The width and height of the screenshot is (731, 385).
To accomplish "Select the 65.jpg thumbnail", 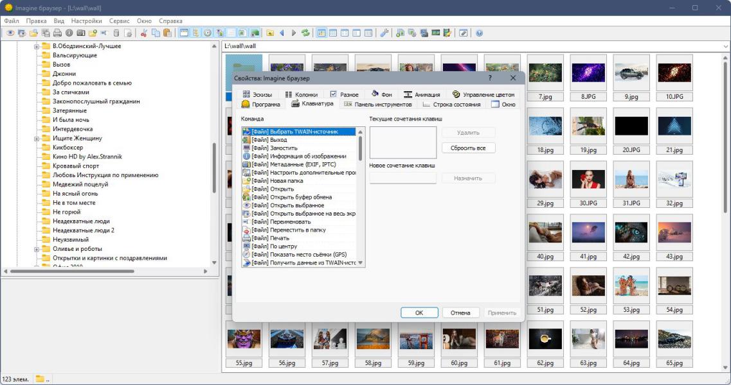I will 674,339.
